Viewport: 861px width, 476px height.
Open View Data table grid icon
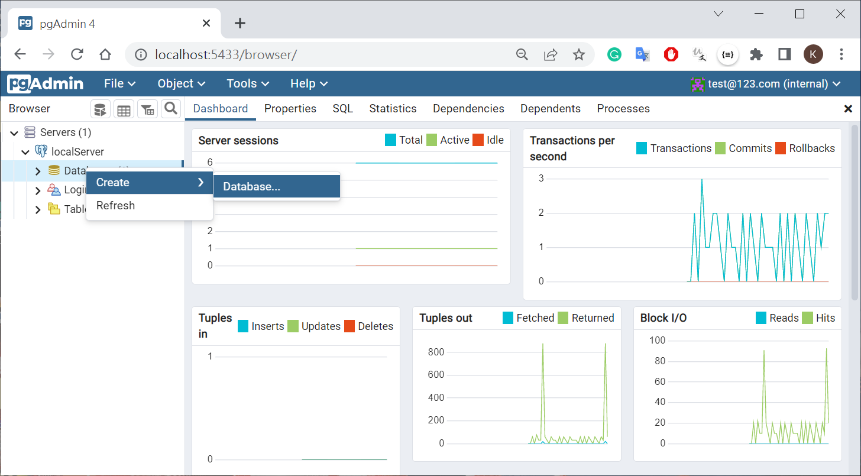[124, 109]
